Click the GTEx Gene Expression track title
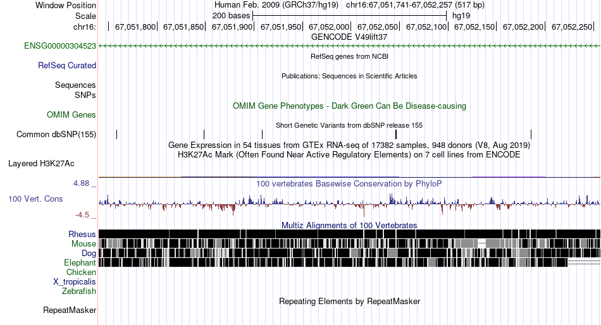This screenshot has width=601, height=325. (349, 145)
